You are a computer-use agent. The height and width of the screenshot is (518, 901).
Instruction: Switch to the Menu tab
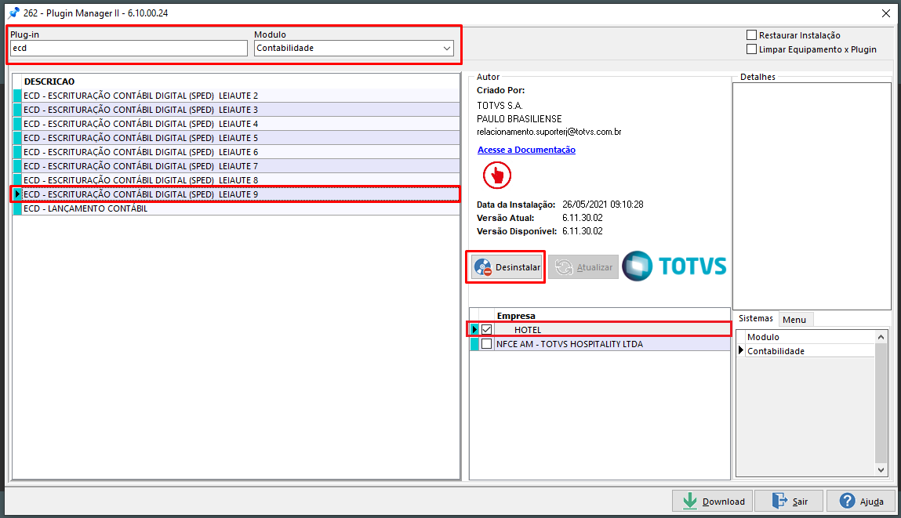tap(794, 319)
